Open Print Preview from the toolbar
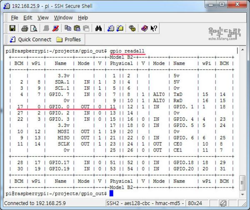The width and height of the screenshot is (250, 210). 34,28
